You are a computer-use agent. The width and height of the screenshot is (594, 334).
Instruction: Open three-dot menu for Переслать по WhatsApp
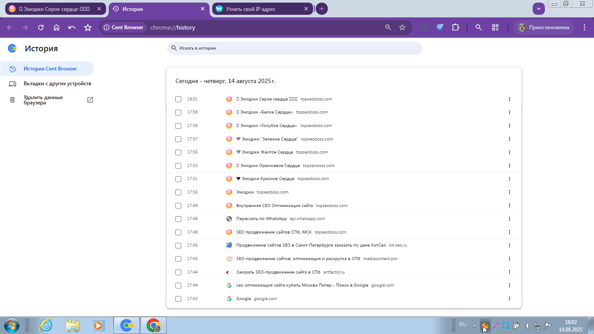(x=509, y=219)
